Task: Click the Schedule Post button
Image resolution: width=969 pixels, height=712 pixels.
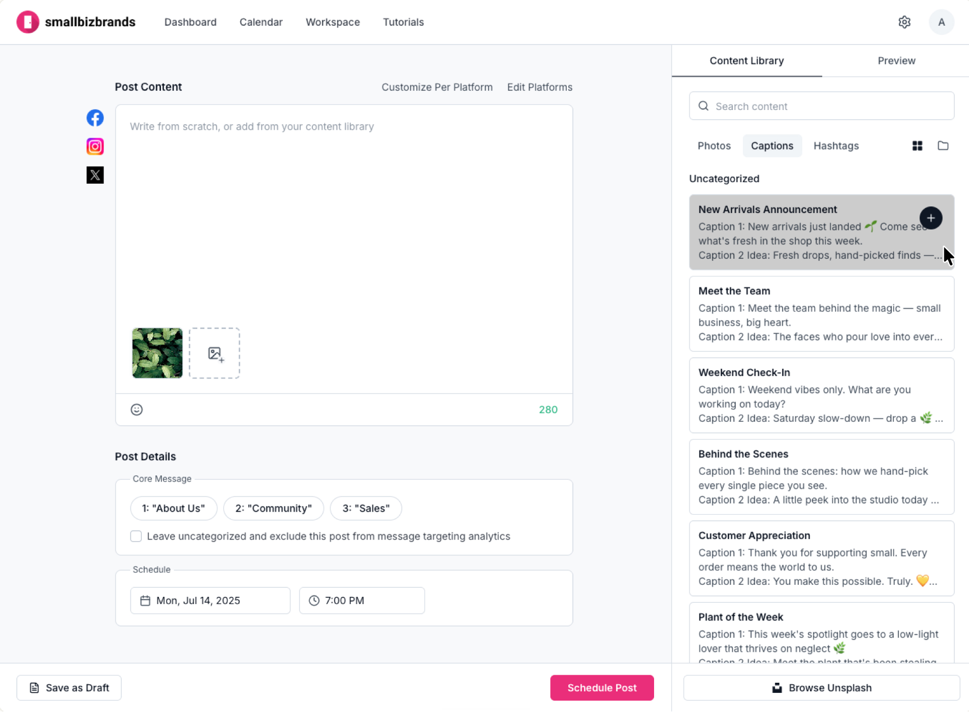Action: 602,688
